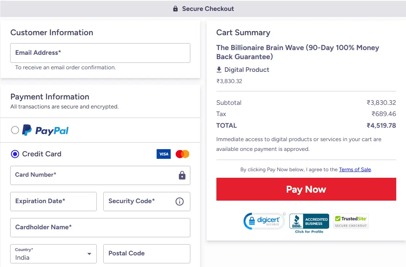Image resolution: width=406 pixels, height=267 pixels.
Task: Click the Digital Product download icon
Action: coord(219,70)
